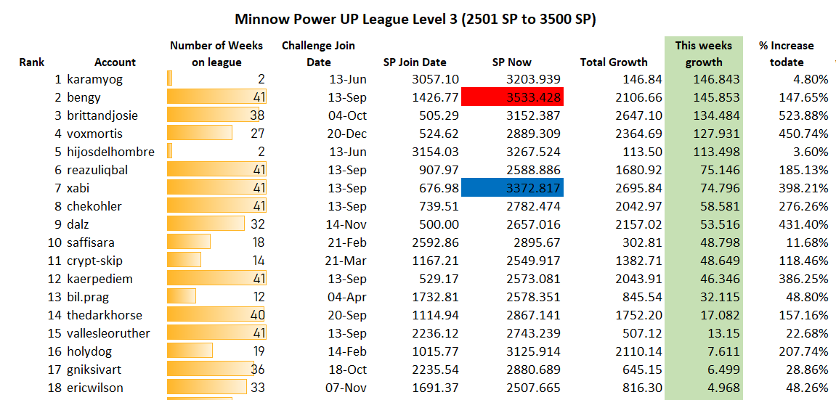Click join date 21-Mar for crypt-skip
Image resolution: width=836 pixels, height=400 pixels.
tap(346, 261)
